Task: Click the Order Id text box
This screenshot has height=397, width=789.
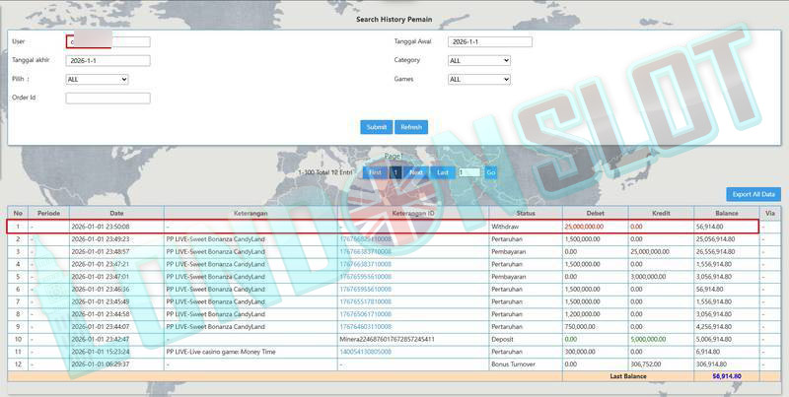Action: 108,99
